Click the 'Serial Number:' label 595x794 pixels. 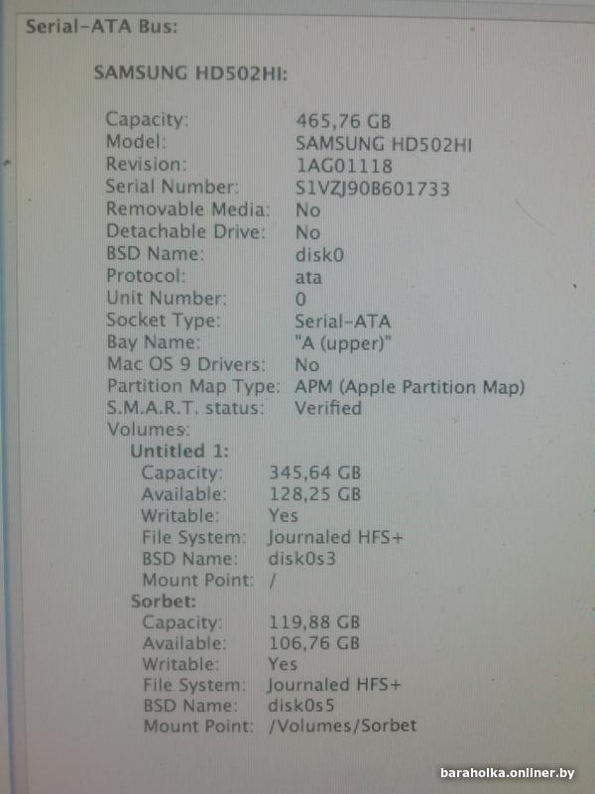(172, 187)
